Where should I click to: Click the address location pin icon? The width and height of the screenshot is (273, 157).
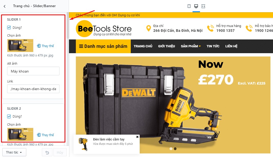(149, 28)
